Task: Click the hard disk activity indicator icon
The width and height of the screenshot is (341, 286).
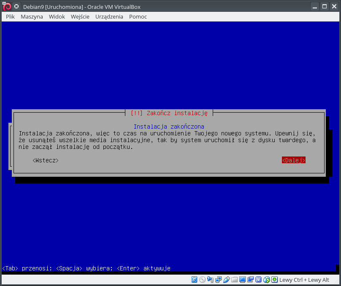Action: [195, 280]
